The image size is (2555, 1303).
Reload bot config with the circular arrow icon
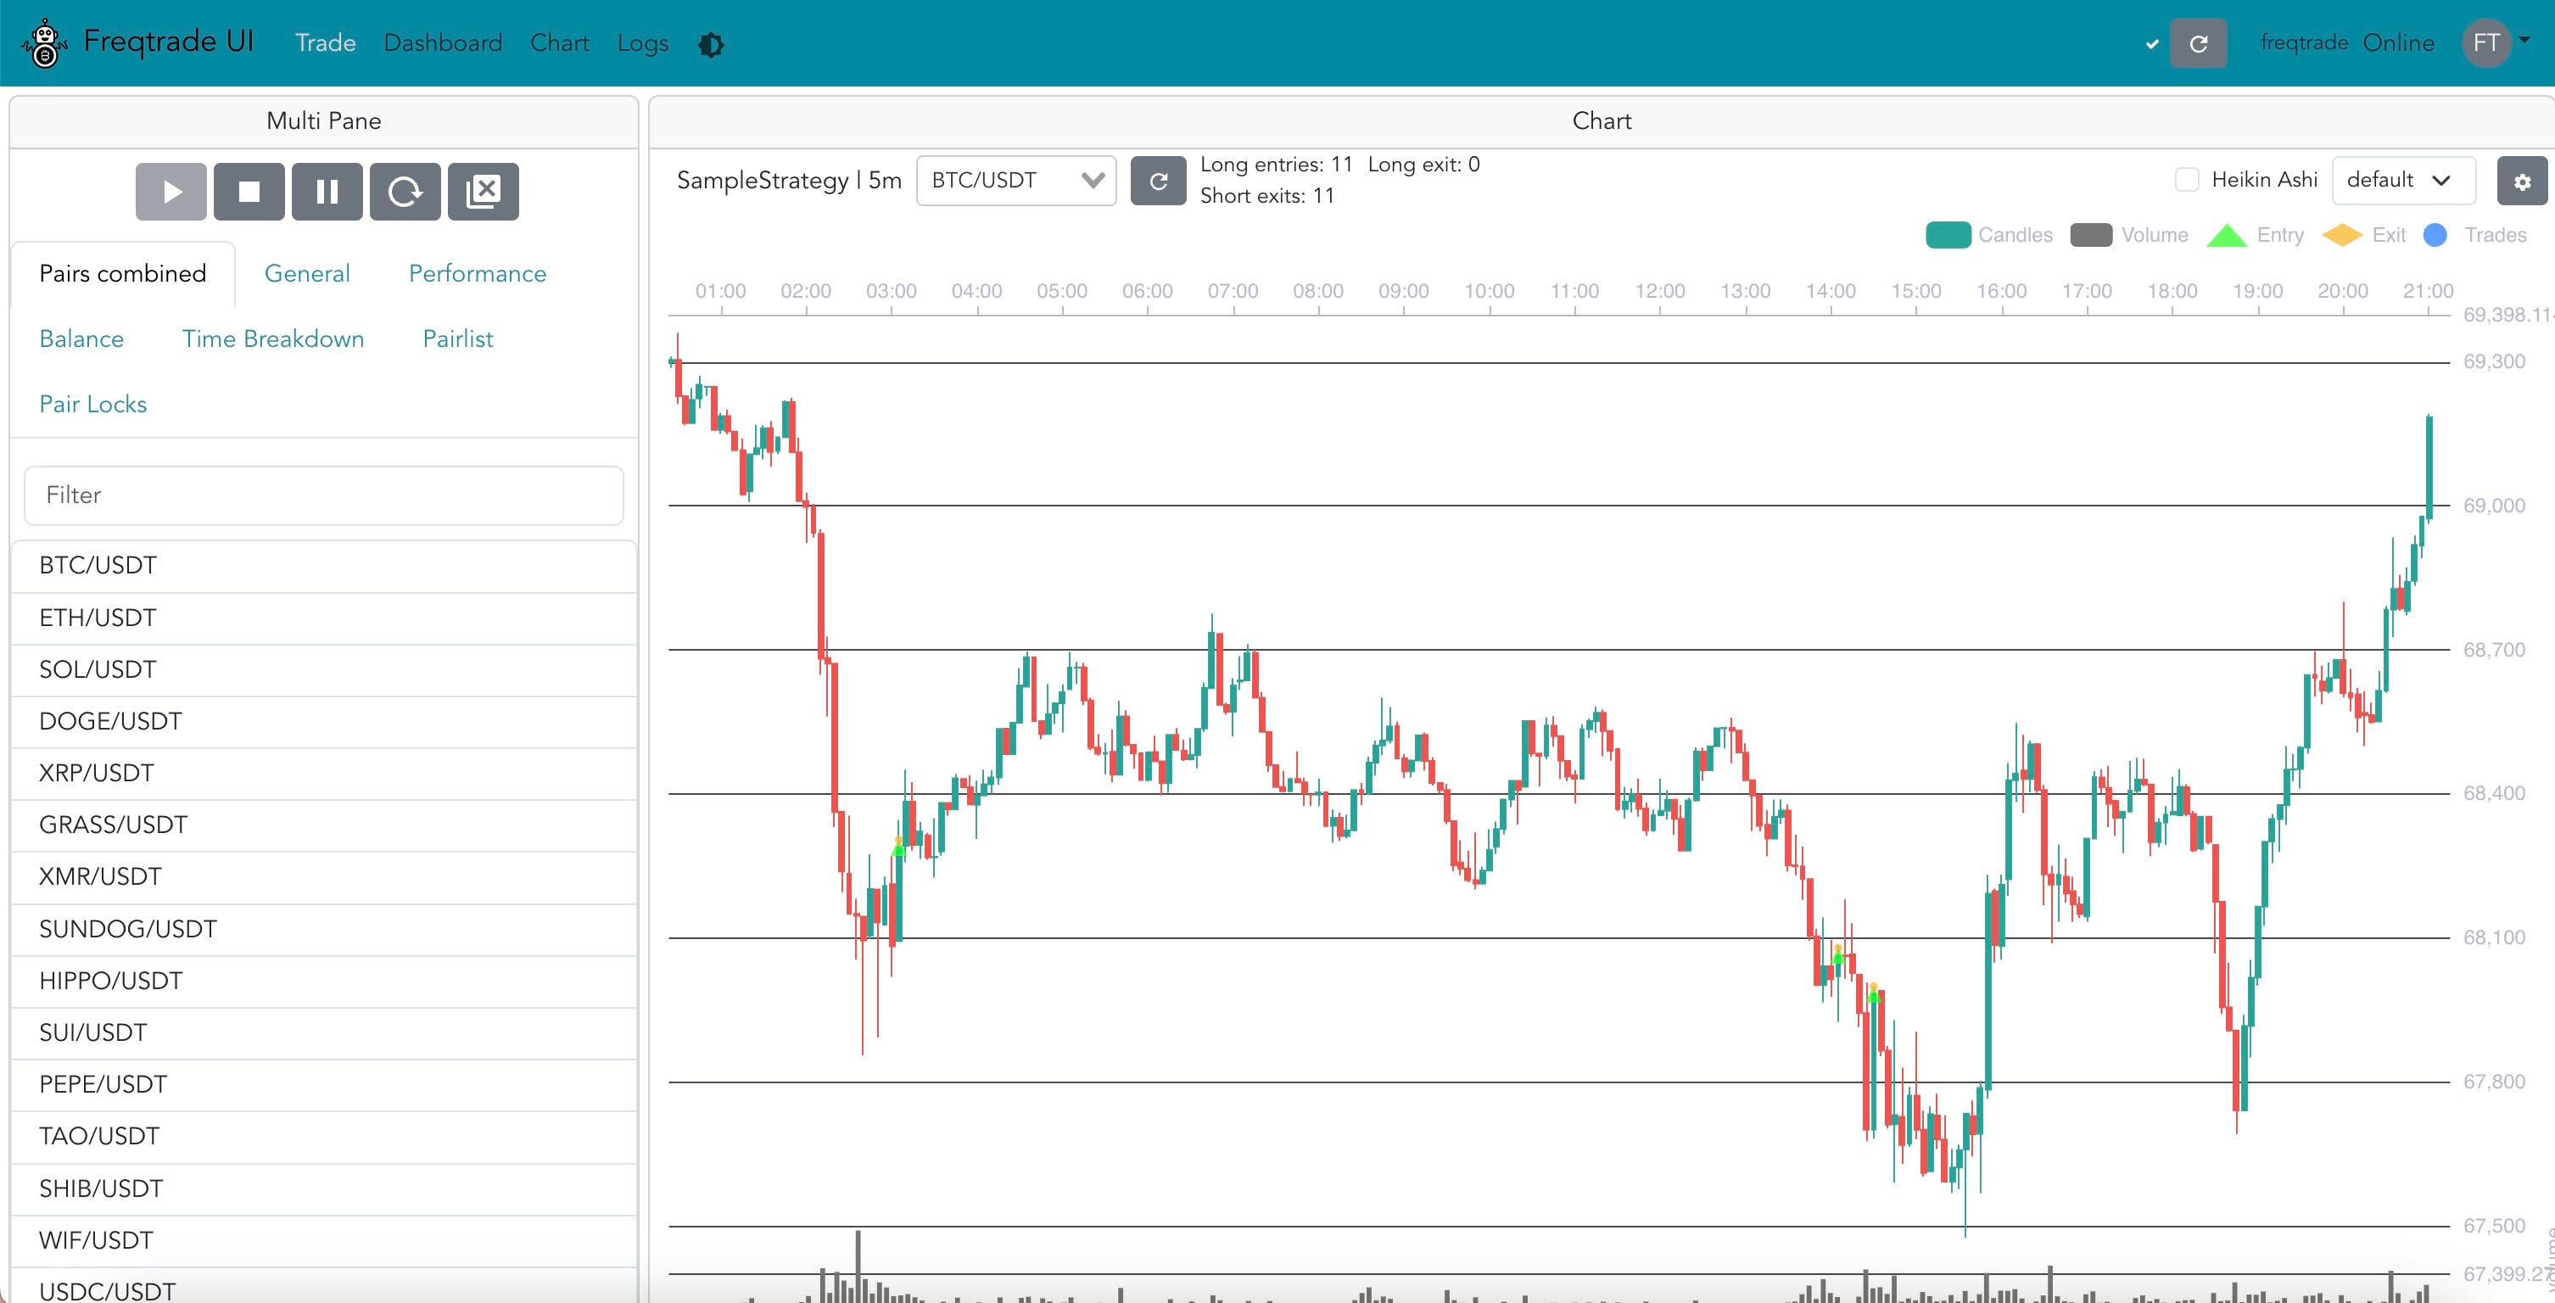pos(405,192)
